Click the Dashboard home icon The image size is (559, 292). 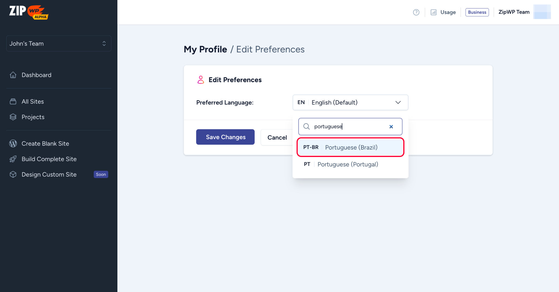pos(13,75)
